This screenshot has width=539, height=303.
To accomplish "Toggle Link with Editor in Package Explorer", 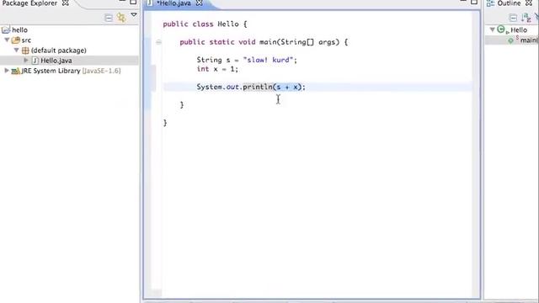I will 121,18.
